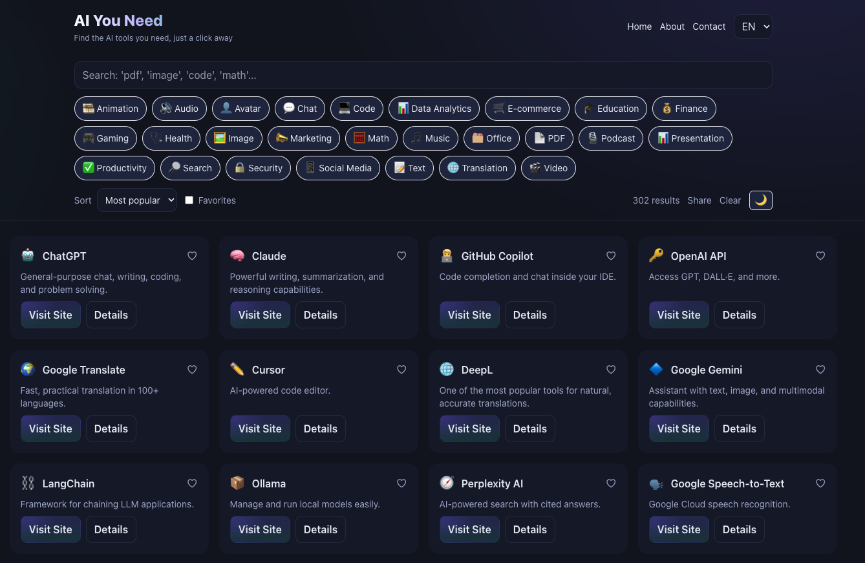Filter by the Productivity category
865x563 pixels.
click(x=114, y=168)
